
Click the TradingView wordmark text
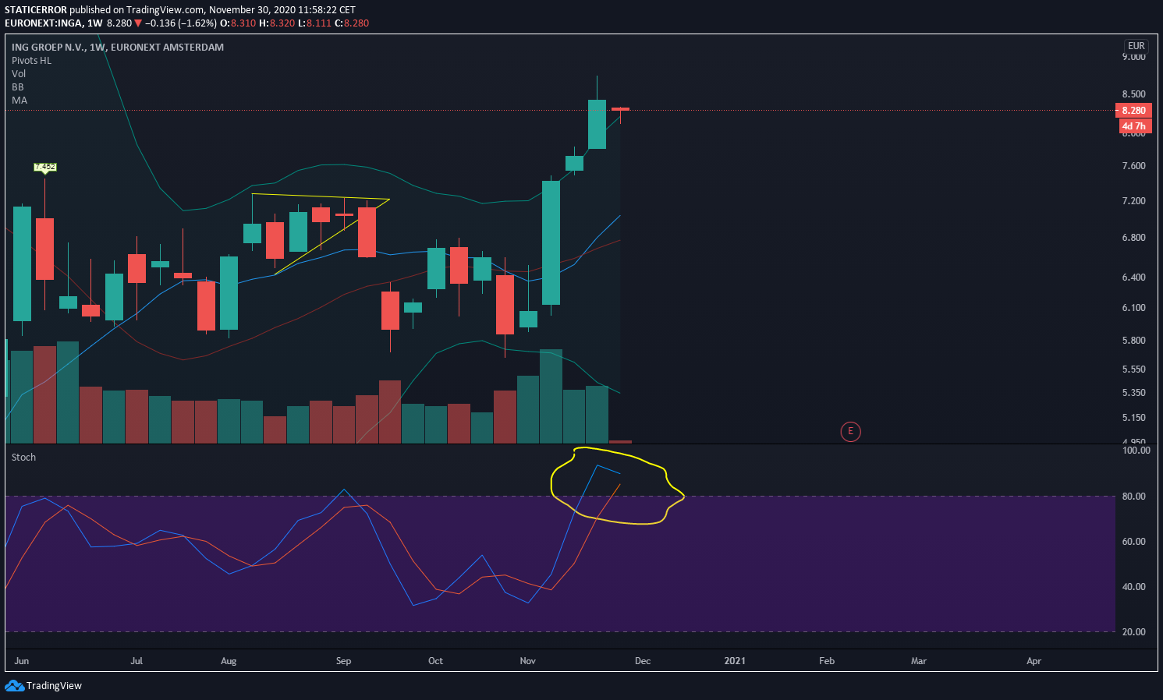point(54,686)
